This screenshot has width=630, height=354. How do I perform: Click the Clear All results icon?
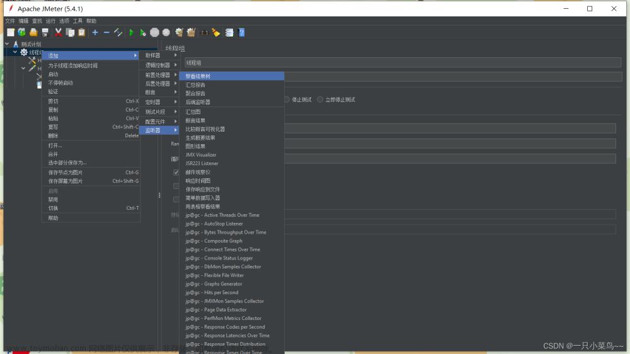pos(192,33)
